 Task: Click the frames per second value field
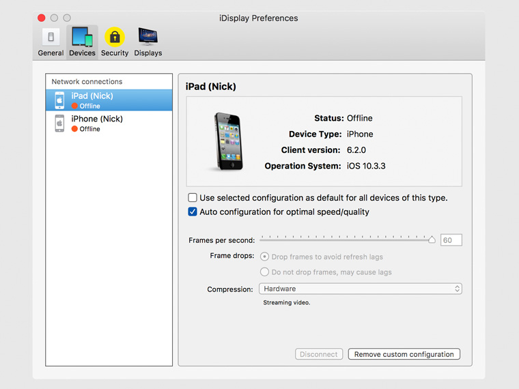coord(451,240)
